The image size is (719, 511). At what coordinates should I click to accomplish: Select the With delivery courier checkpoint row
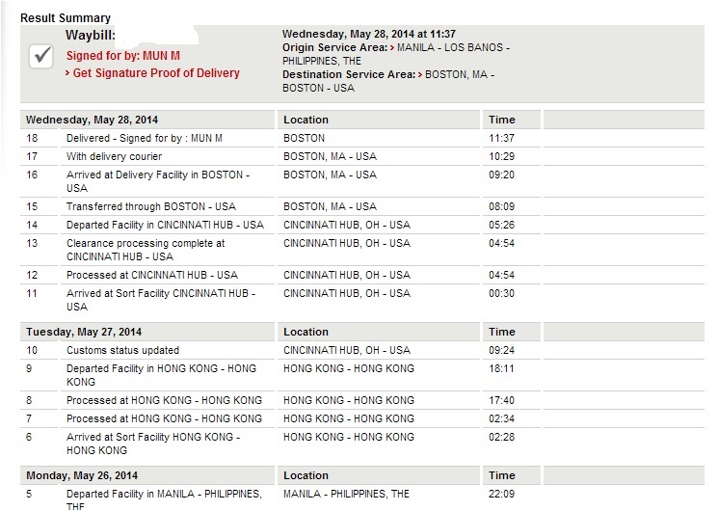coord(362,156)
